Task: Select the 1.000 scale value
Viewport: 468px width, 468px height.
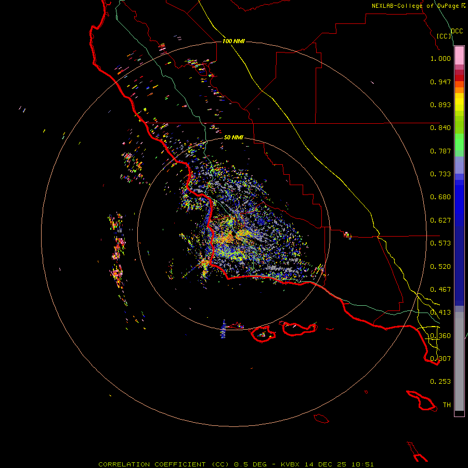Action: pos(440,58)
